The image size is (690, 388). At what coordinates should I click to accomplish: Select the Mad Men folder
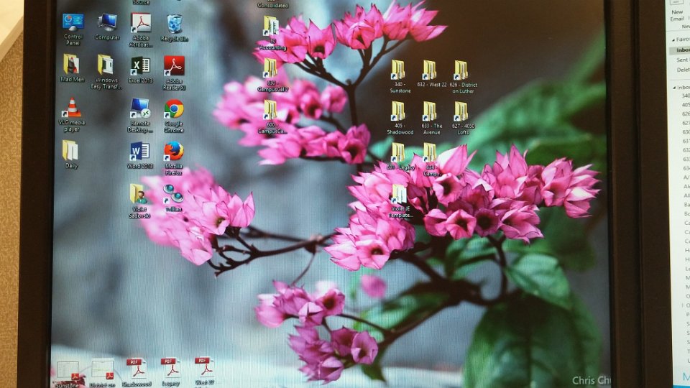coord(71,65)
